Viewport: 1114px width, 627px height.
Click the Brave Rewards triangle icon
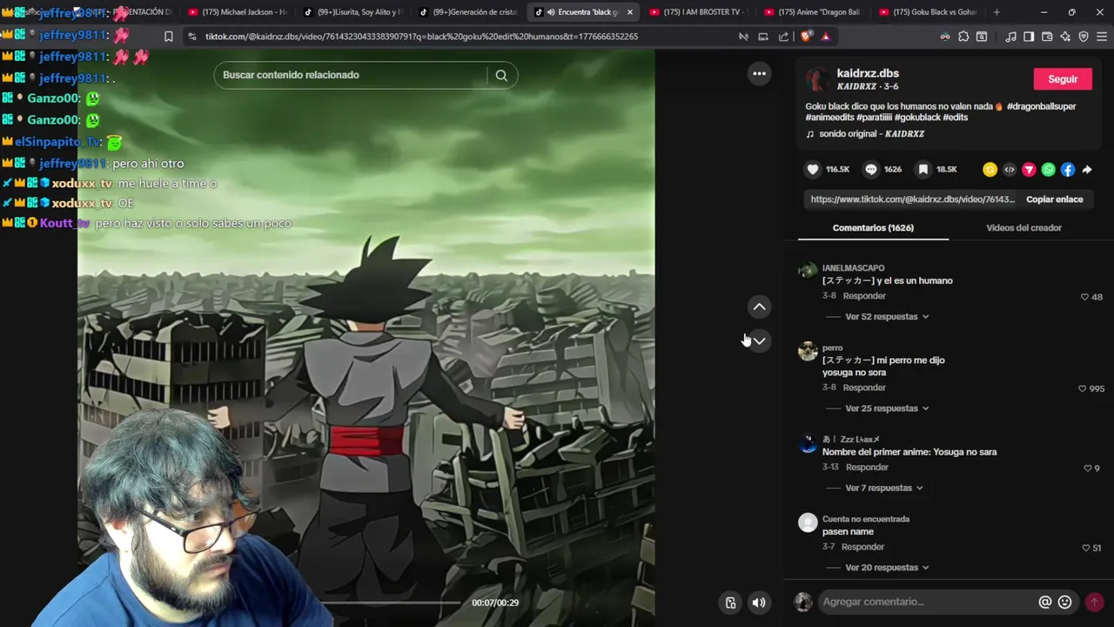(x=826, y=37)
